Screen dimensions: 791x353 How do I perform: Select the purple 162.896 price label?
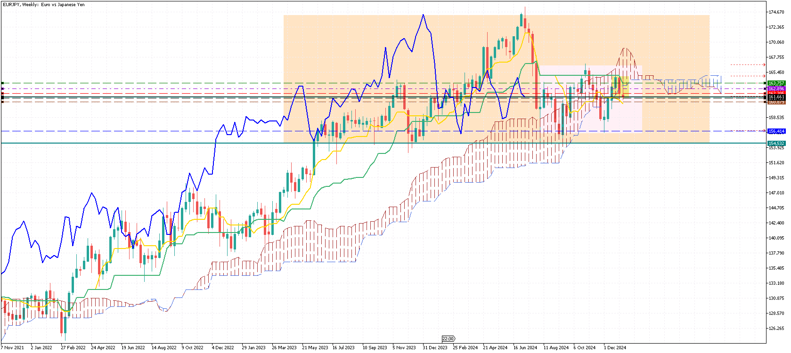[776, 89]
